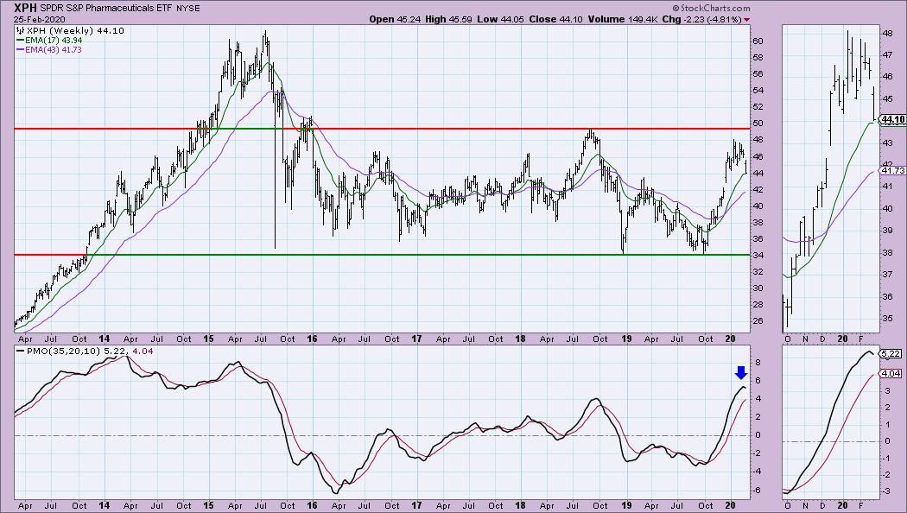The width and height of the screenshot is (907, 513).
Task: Click the 48 axis label on zoom panel
Action: pos(888,34)
